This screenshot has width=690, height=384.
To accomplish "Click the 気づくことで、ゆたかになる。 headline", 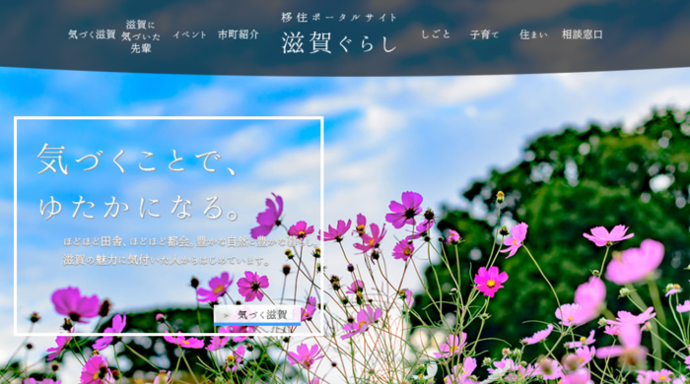I will 140,182.
